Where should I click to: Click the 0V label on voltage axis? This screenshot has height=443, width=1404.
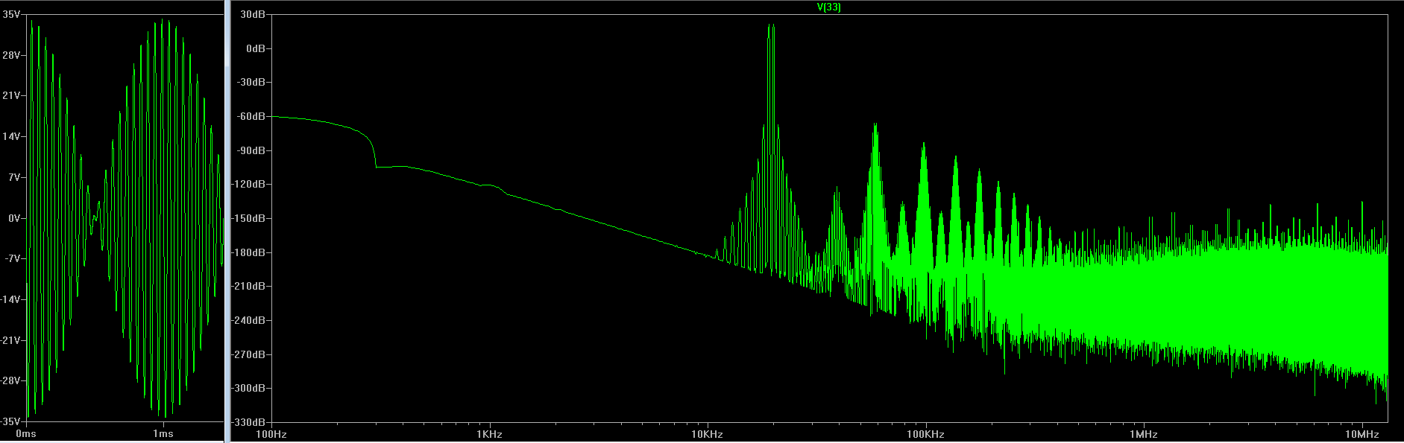[x=14, y=218]
